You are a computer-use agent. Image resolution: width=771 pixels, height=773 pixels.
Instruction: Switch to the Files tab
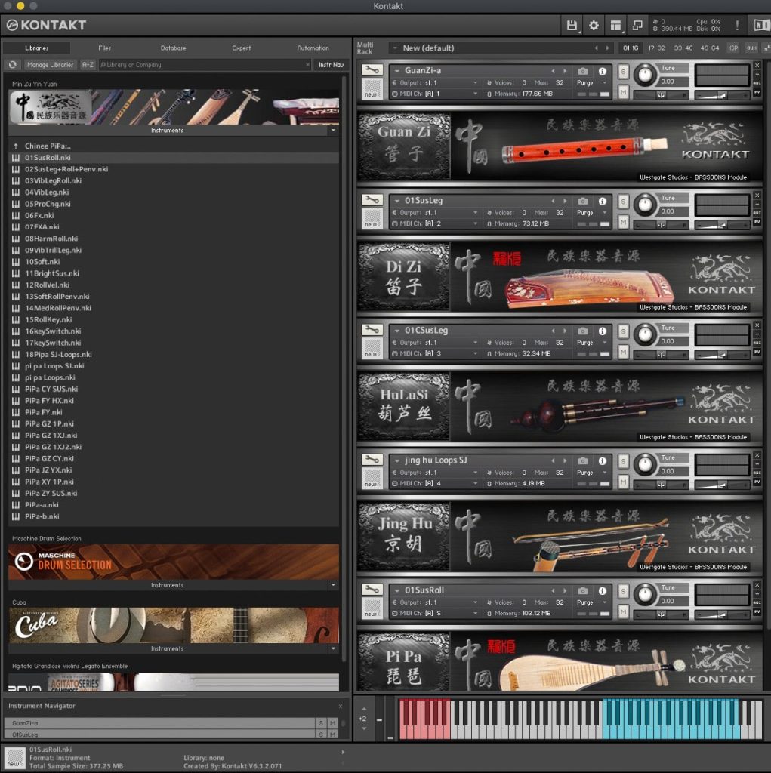(x=104, y=48)
